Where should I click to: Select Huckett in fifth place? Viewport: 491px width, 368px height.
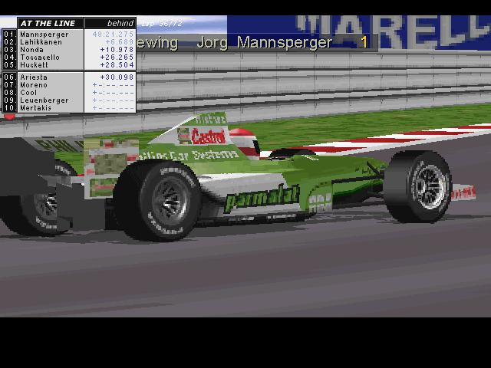tap(36, 65)
